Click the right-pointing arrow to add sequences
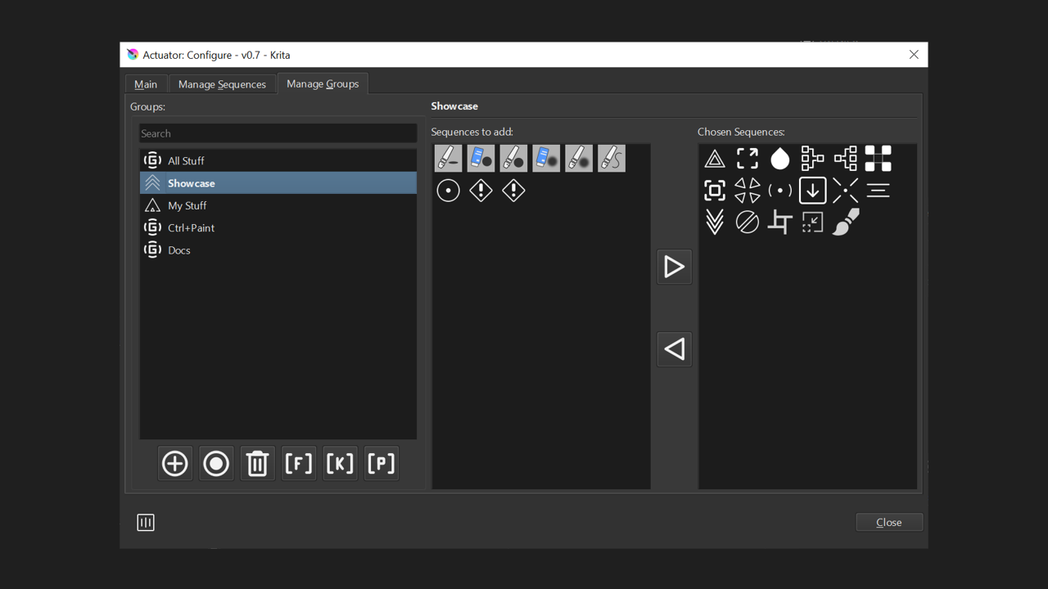1048x589 pixels. [674, 267]
